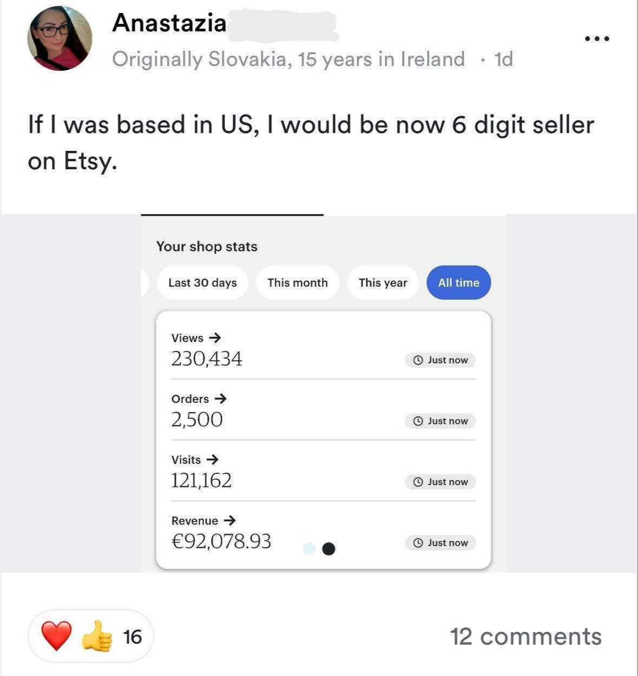Open the three-dot post options menu

[597, 38]
